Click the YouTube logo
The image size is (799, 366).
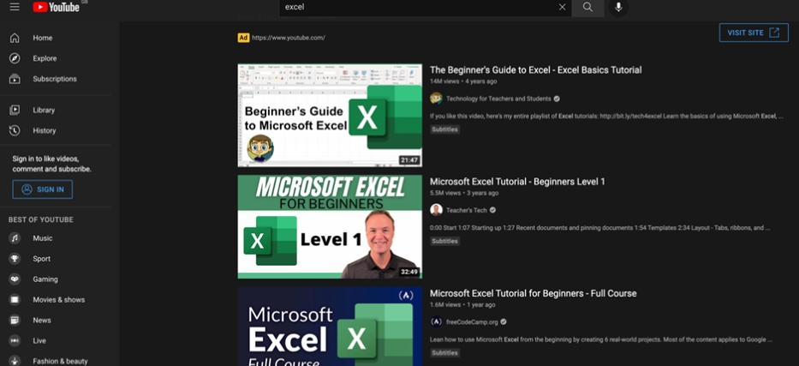pos(56,7)
